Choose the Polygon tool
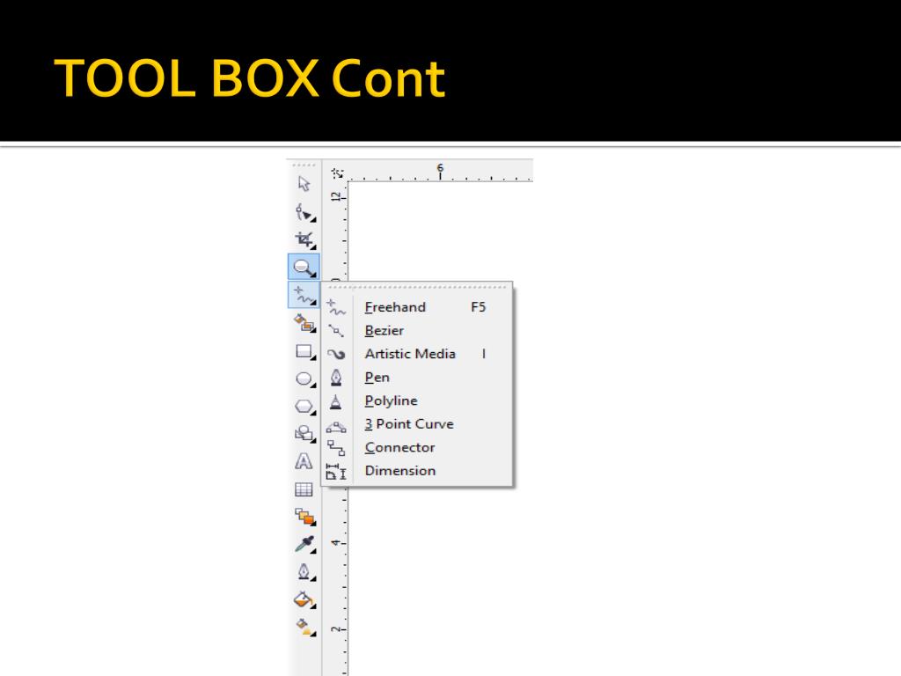 click(304, 407)
